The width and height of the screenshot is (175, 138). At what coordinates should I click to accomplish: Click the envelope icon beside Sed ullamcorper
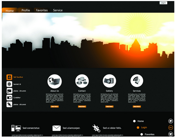(56, 128)
